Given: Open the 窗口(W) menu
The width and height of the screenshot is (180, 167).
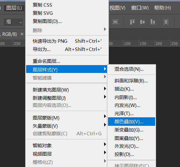Looking at the screenshot, I should pos(140,8).
